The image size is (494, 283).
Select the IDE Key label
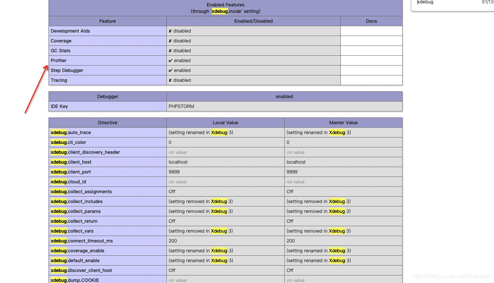coord(59,106)
